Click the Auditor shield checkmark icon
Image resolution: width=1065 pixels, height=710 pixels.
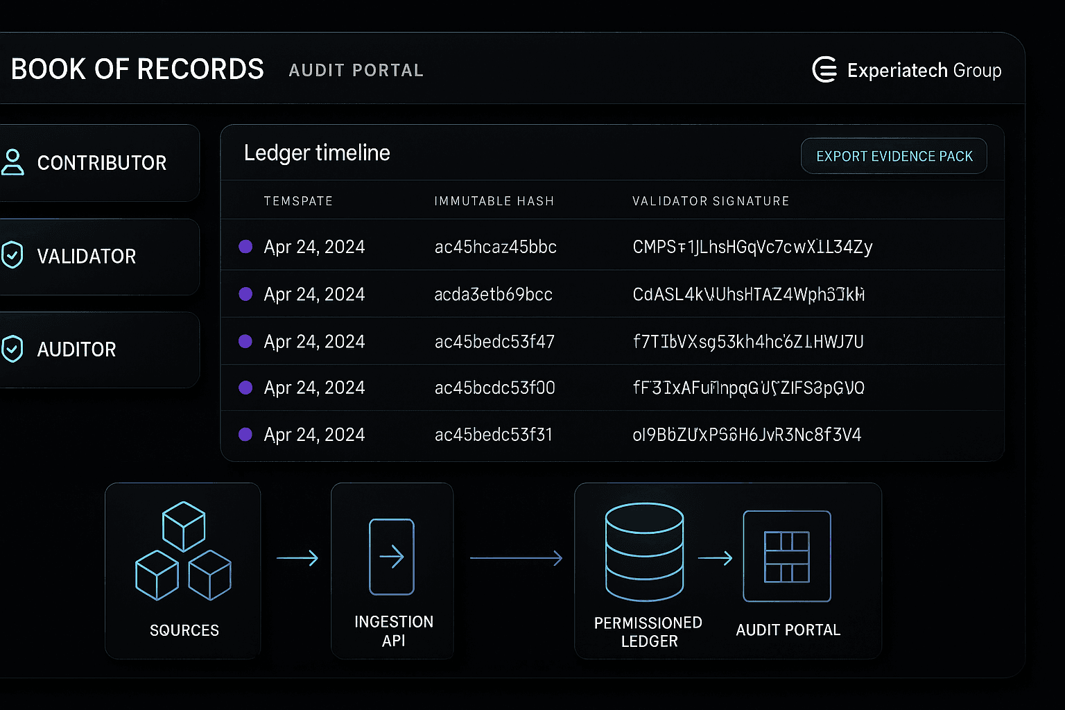click(13, 349)
